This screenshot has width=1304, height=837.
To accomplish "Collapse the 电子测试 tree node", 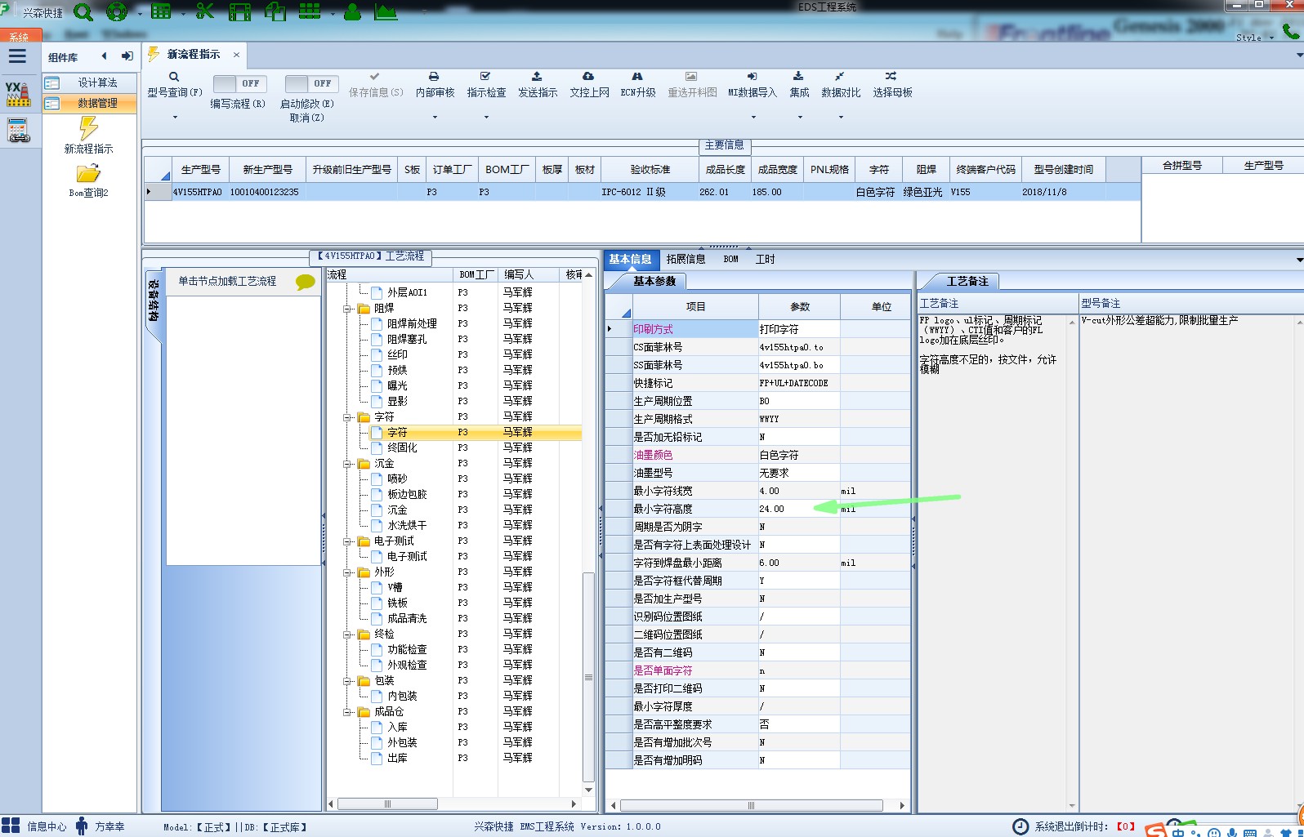I will coord(347,541).
